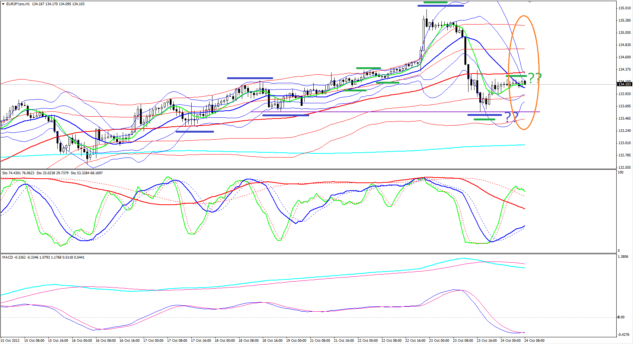Click the Sto 74.4301 76.0623 indicator label
Viewport: 633px width, 344px height.
(18, 173)
